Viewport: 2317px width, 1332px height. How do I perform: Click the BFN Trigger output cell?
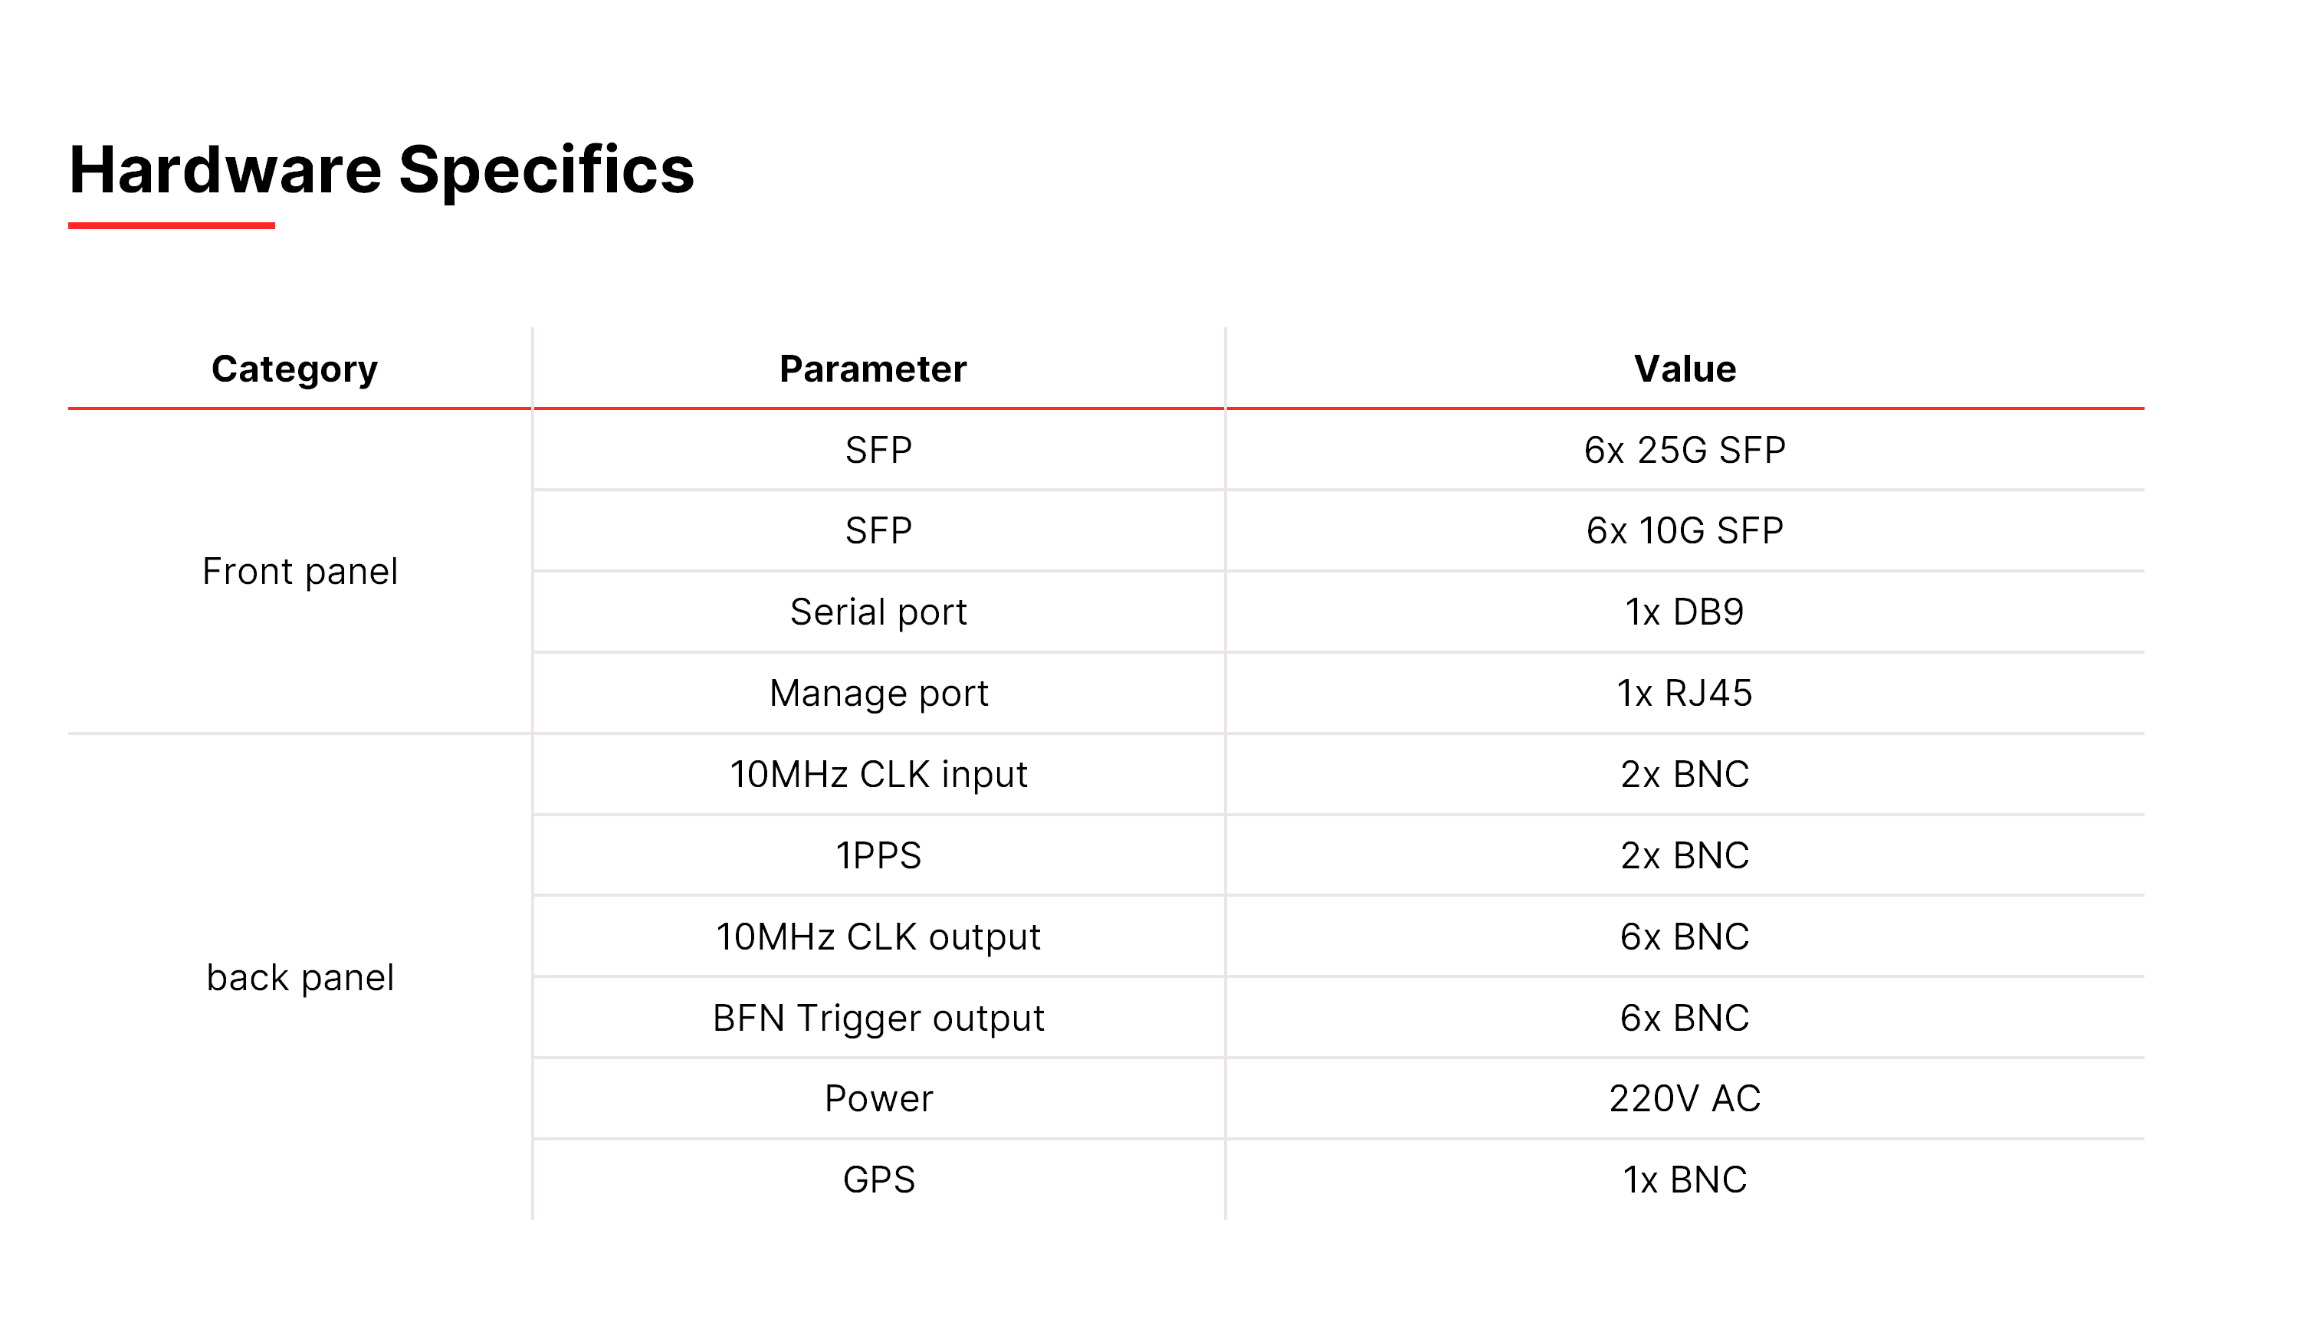tap(878, 1017)
